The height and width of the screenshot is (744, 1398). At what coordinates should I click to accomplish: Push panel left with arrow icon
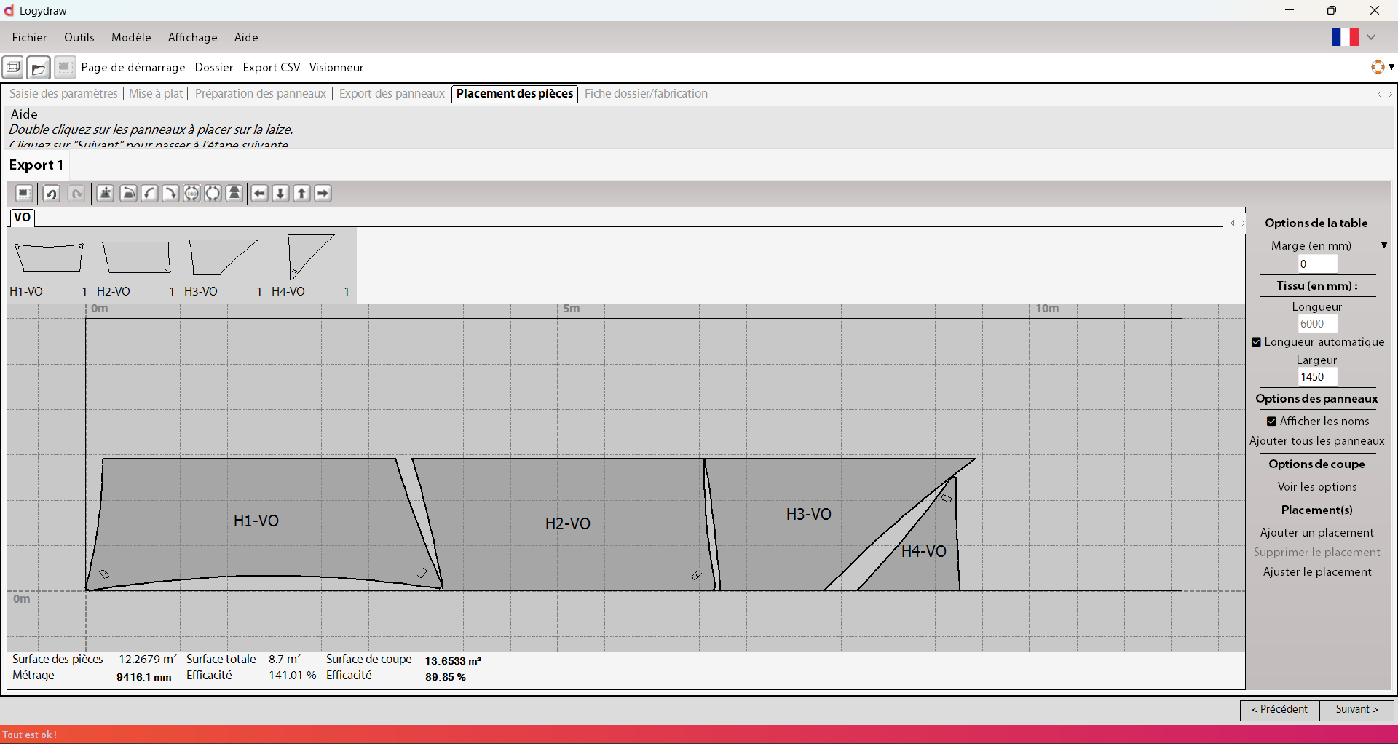coord(259,193)
